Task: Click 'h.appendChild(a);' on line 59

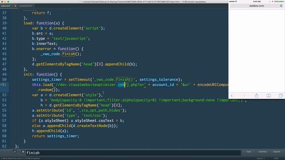Action: (50, 131)
